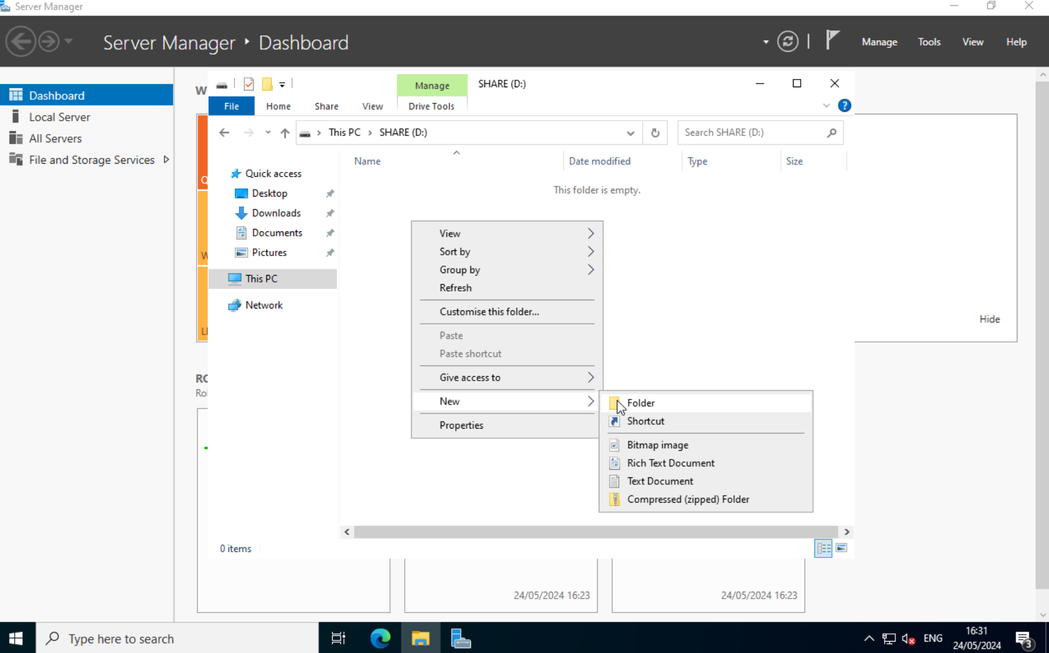
Task: Open Server Manager Help menu
Action: [x=1016, y=42]
